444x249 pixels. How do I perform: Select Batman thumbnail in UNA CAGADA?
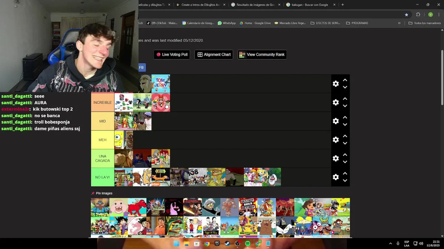(142, 158)
